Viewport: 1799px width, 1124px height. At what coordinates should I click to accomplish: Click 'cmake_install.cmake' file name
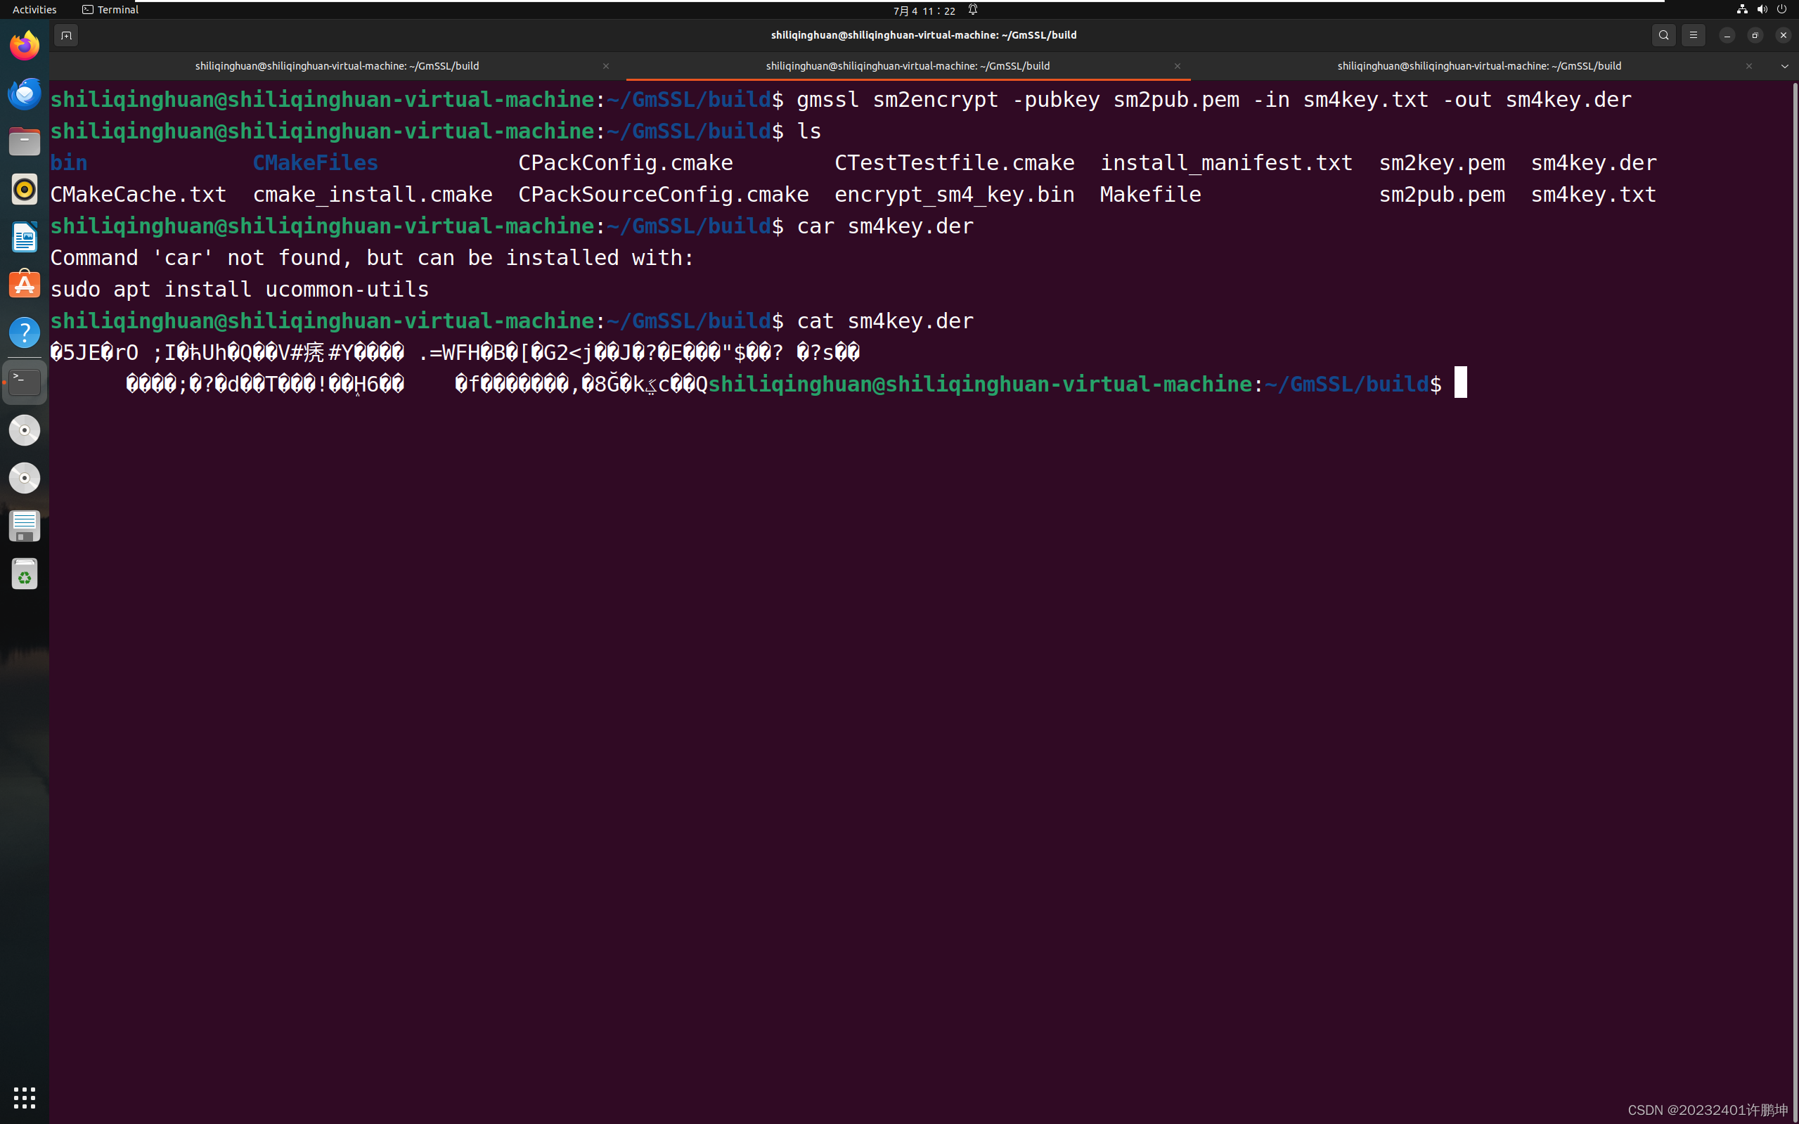[x=373, y=195]
